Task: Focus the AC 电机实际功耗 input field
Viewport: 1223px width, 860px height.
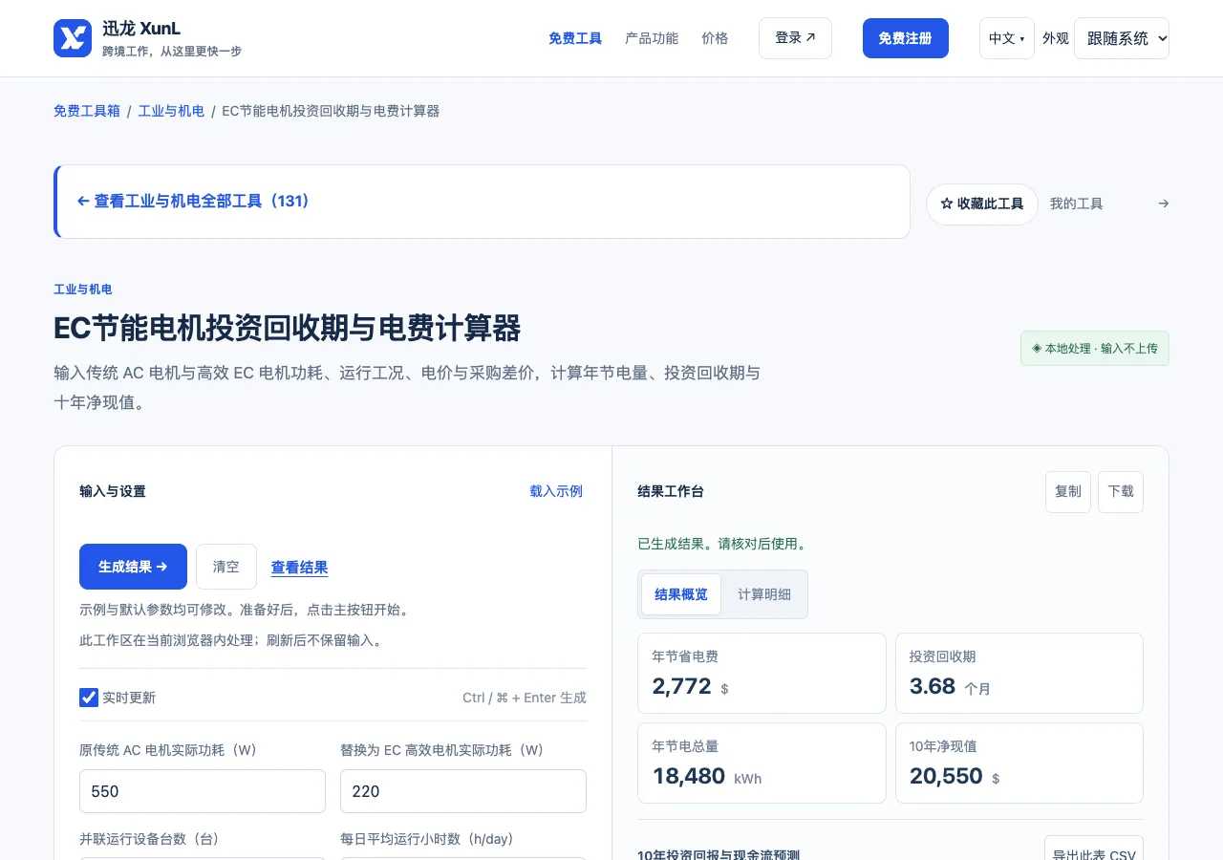Action: [203, 791]
